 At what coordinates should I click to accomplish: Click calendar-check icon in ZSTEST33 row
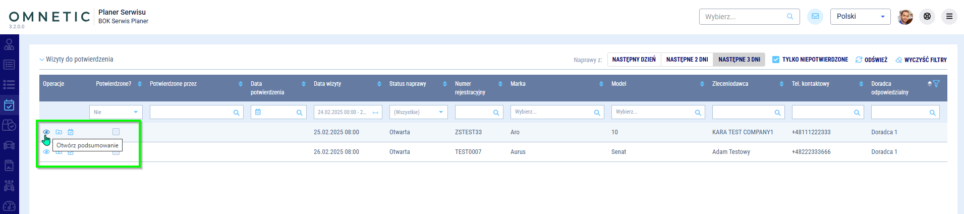point(71,132)
